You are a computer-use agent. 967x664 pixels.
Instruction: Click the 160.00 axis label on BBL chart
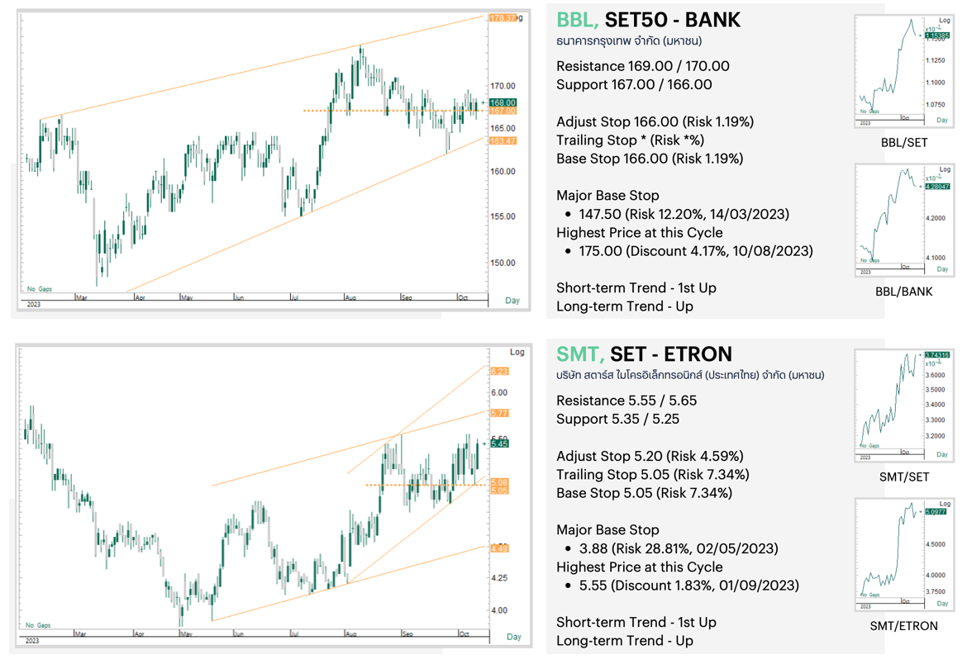503,172
